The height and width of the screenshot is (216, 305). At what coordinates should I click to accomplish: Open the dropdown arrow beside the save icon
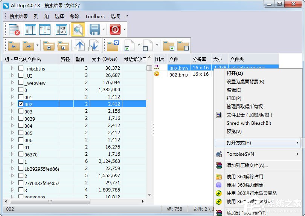pyautogui.click(x=104, y=29)
